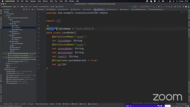Open the Refactor menu
The image size is (190, 107).
pyautogui.click(x=45, y=1)
